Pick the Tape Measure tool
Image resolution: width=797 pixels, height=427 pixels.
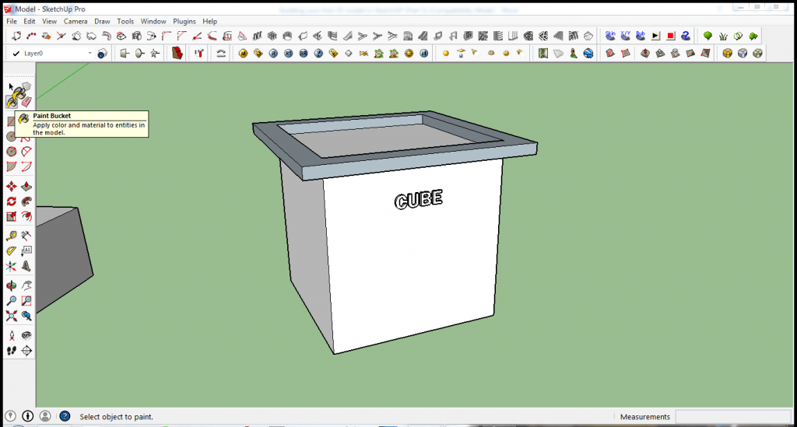pos(11,236)
